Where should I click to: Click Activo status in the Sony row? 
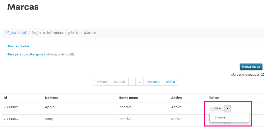click(176, 119)
